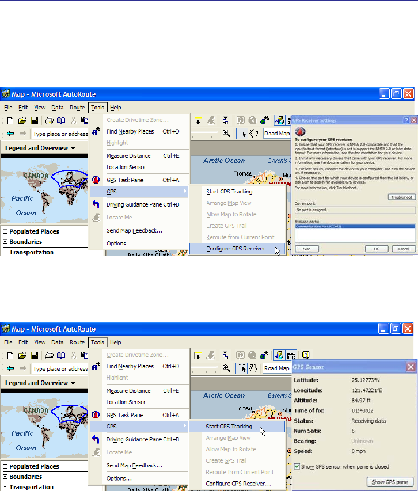Click Open folder icon in the GPS Sensor window
The height and width of the screenshot is (491, 418).
[x=22, y=355]
